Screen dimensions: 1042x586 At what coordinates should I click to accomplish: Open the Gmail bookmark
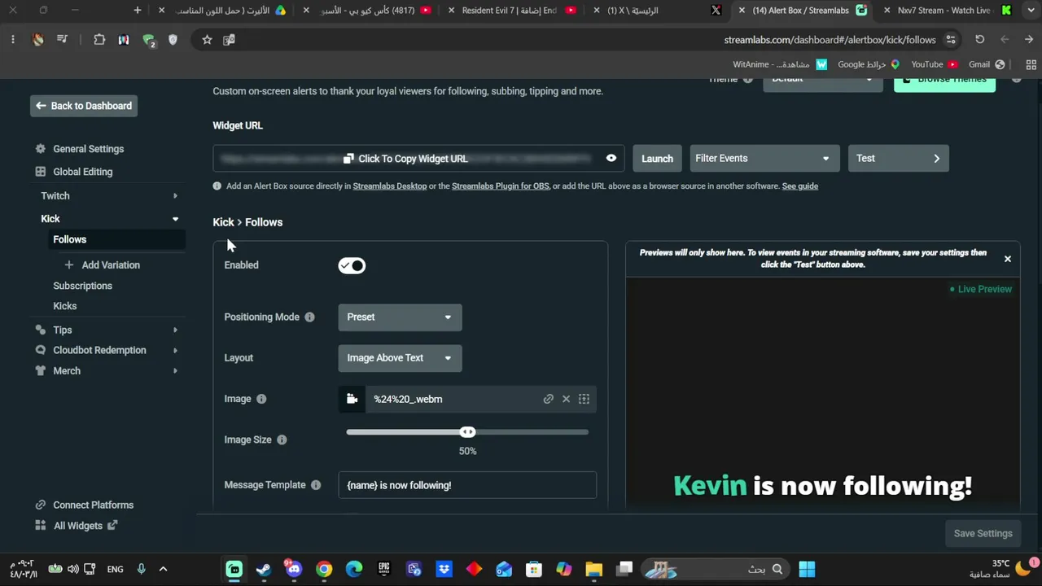(x=987, y=64)
